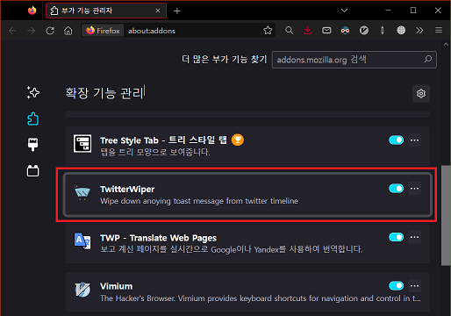Go forward to the next page
Image resolution: width=451 pixels, height=316 pixels.
pos(31,31)
